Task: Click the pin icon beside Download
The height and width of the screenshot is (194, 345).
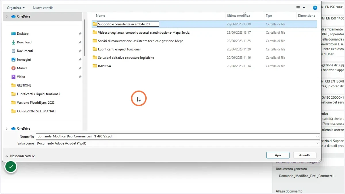Action: (x=80, y=42)
